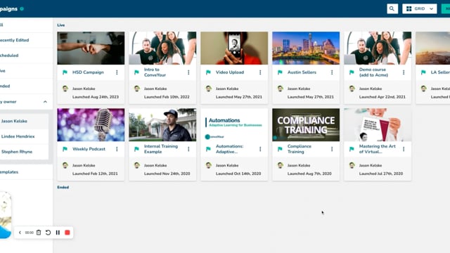The width and height of the screenshot is (450, 253).
Task: Open the HSD Campaign title link
Action: coord(88,72)
